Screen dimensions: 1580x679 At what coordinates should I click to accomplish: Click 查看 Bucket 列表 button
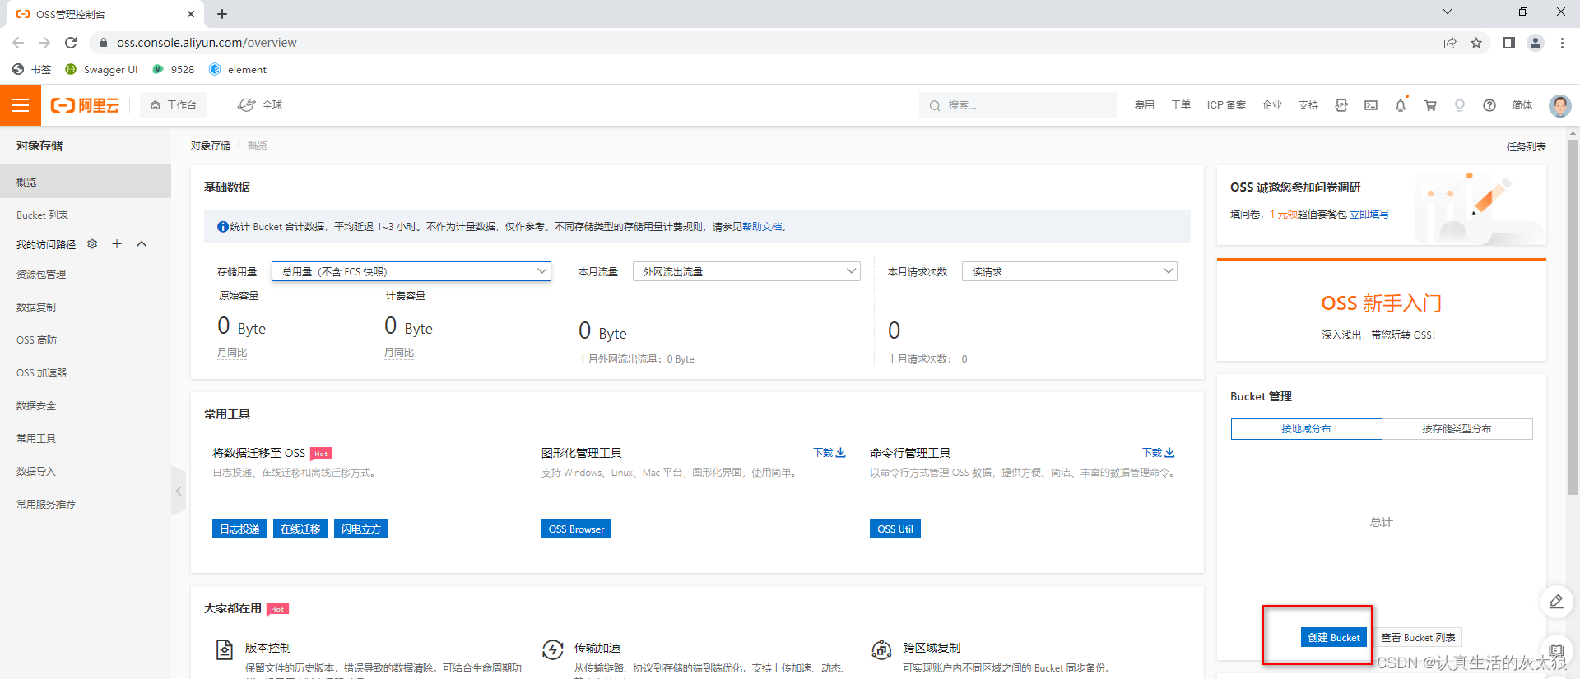pos(1418,637)
